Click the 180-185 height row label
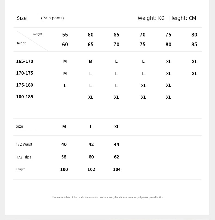215x220 pixels. tap(24, 97)
